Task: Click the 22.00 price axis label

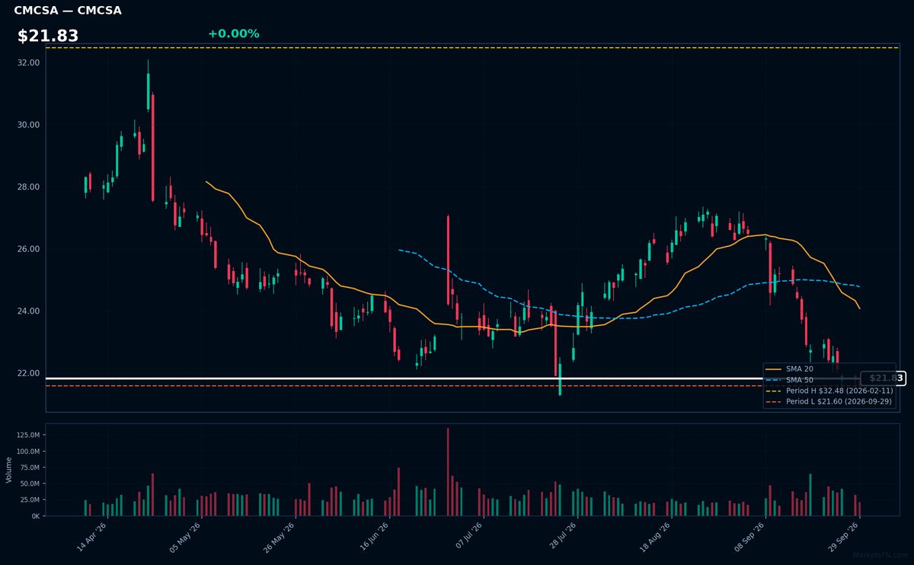Action: pos(29,374)
